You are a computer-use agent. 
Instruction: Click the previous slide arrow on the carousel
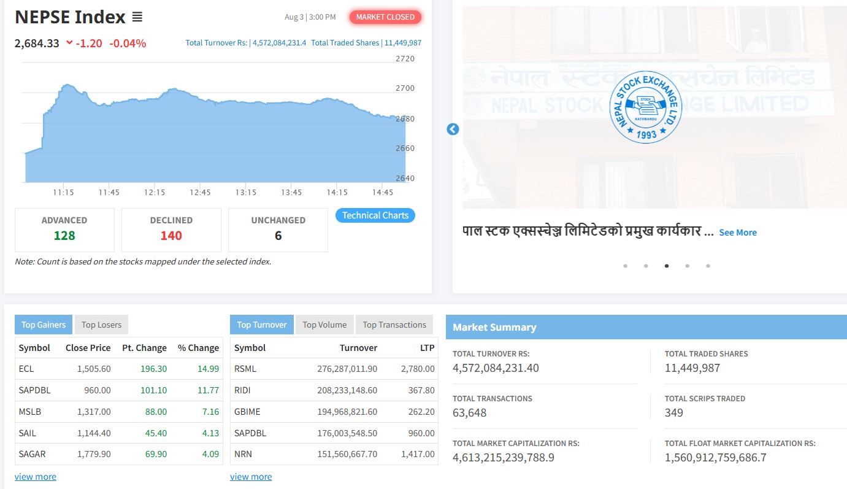(x=453, y=129)
